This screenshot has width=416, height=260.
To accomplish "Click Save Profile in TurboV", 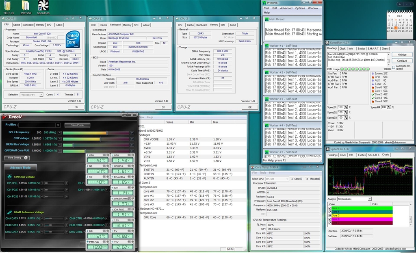I will pos(77,125).
